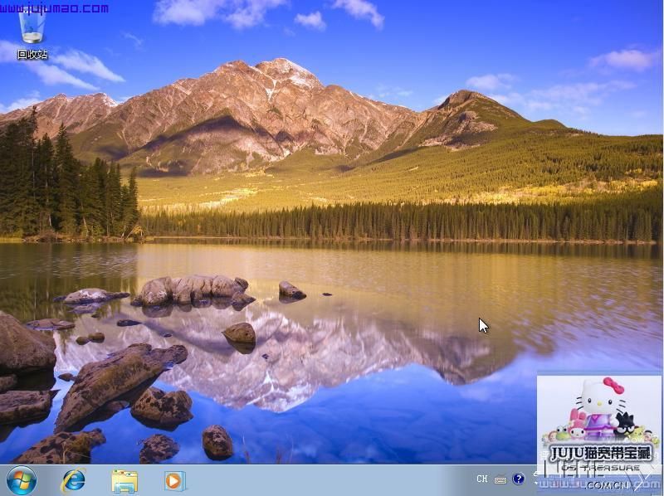Click empty taskbar space right of Media Player
The width and height of the screenshot is (664, 496).
point(332,480)
